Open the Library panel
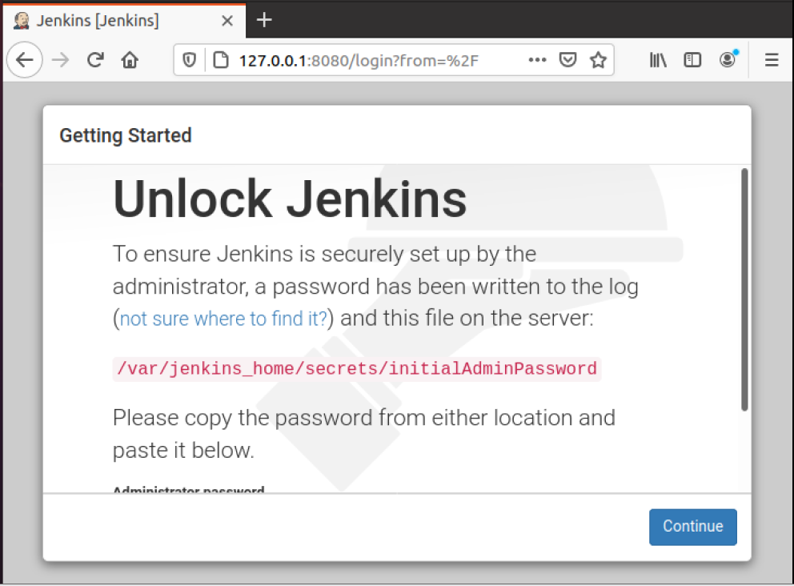 [658, 60]
